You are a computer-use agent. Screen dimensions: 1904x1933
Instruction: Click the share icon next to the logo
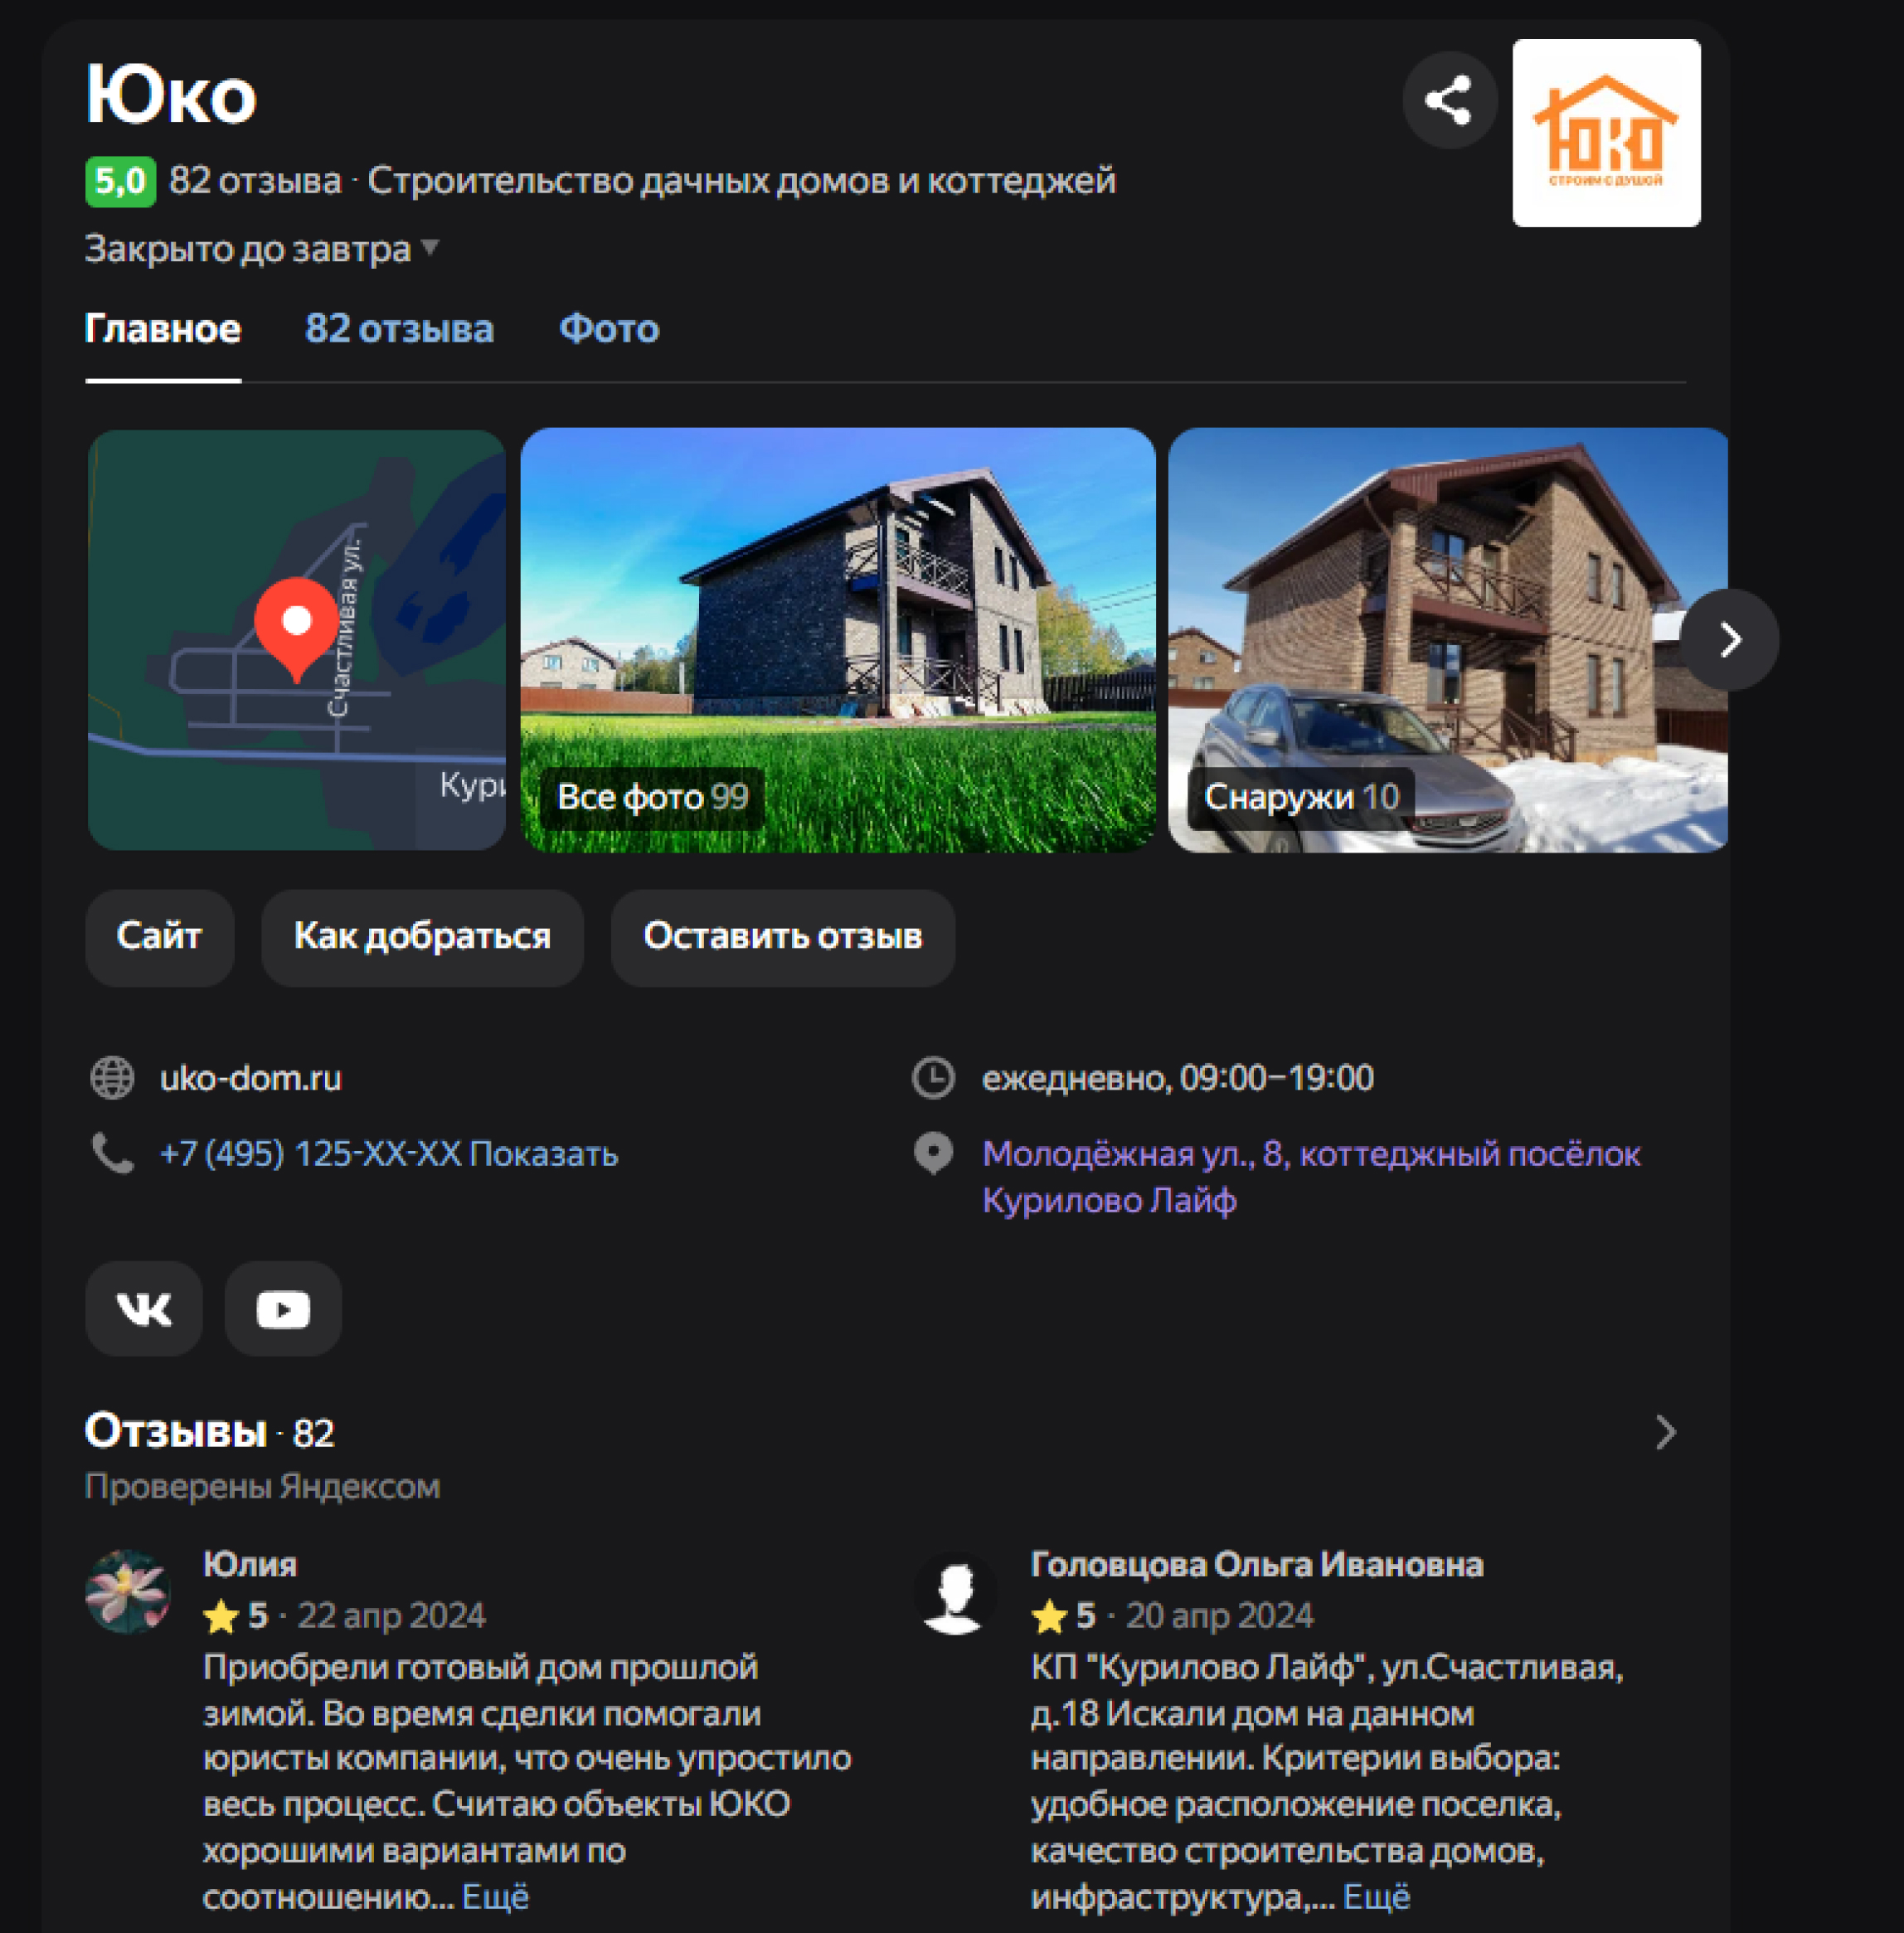[1449, 100]
